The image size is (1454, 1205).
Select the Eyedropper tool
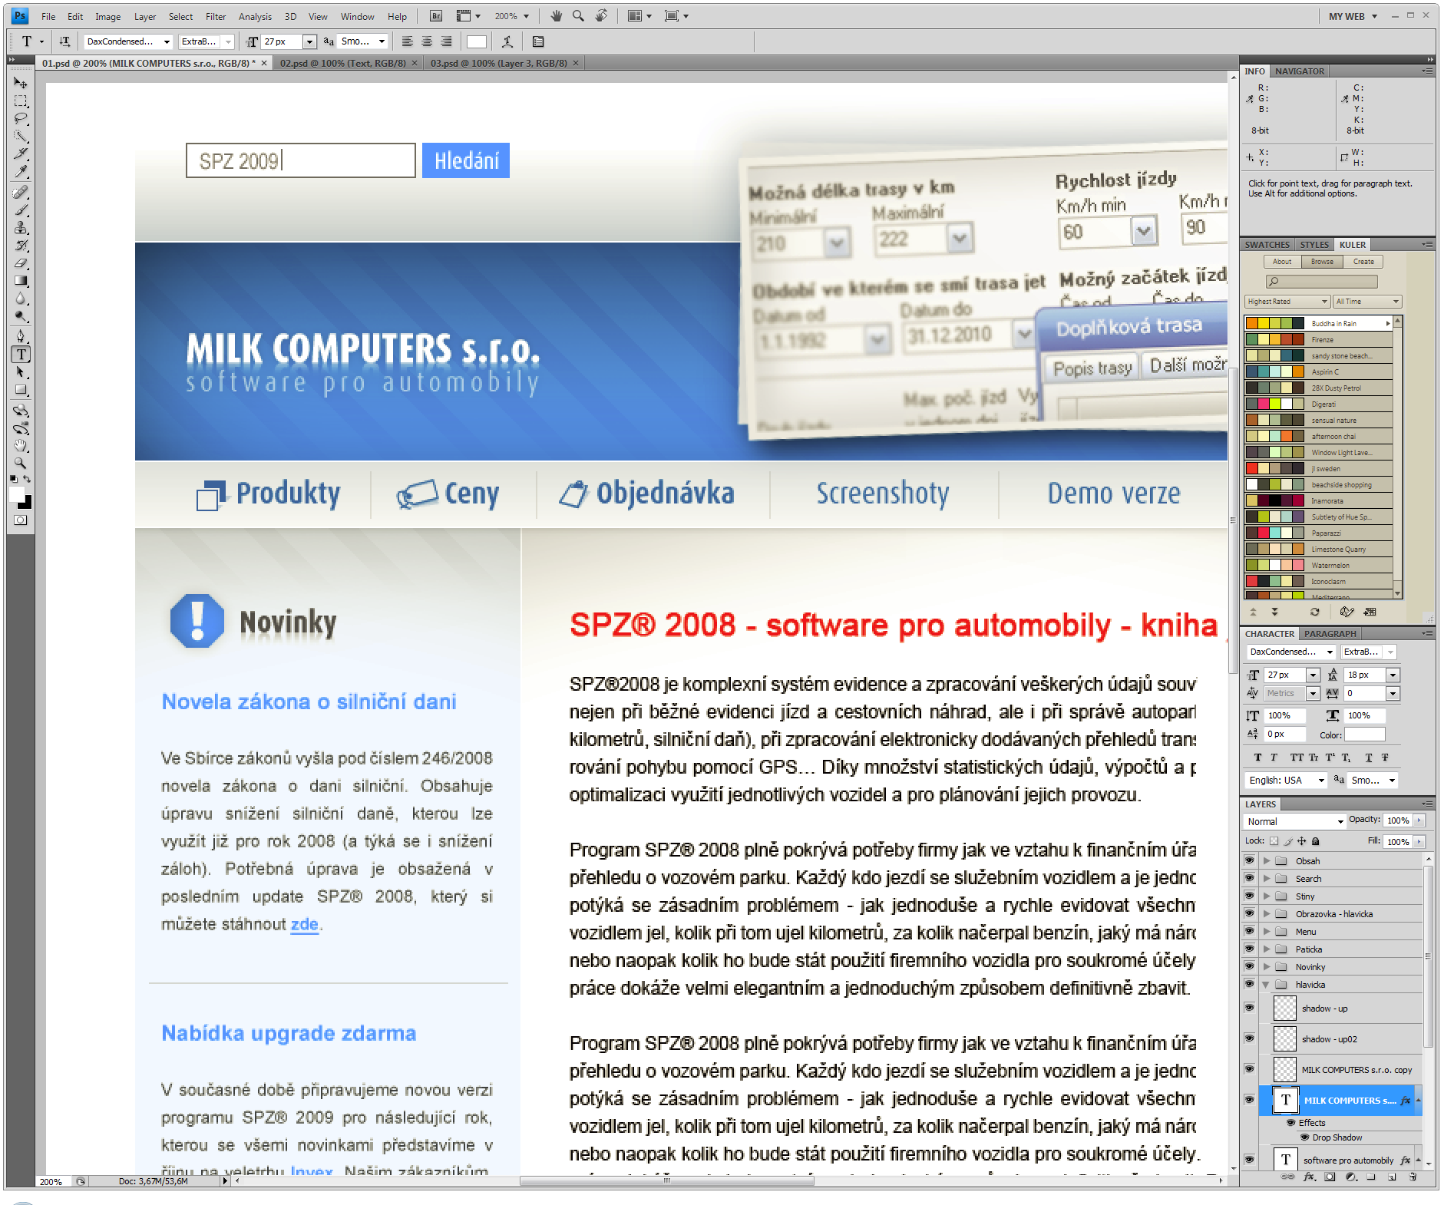[21, 173]
